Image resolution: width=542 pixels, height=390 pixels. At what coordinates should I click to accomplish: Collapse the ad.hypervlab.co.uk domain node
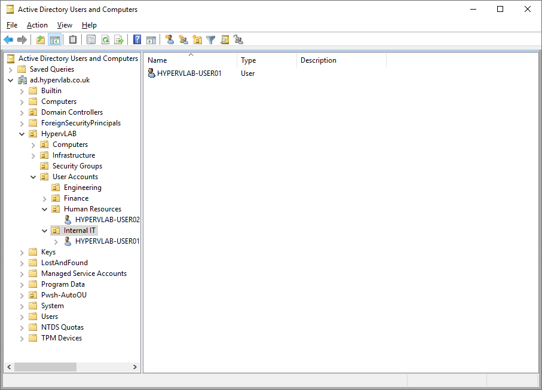pyautogui.click(x=10, y=81)
